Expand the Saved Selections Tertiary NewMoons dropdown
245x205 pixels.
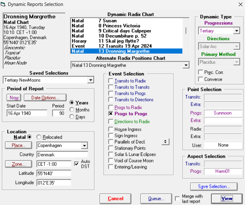click(x=91, y=80)
